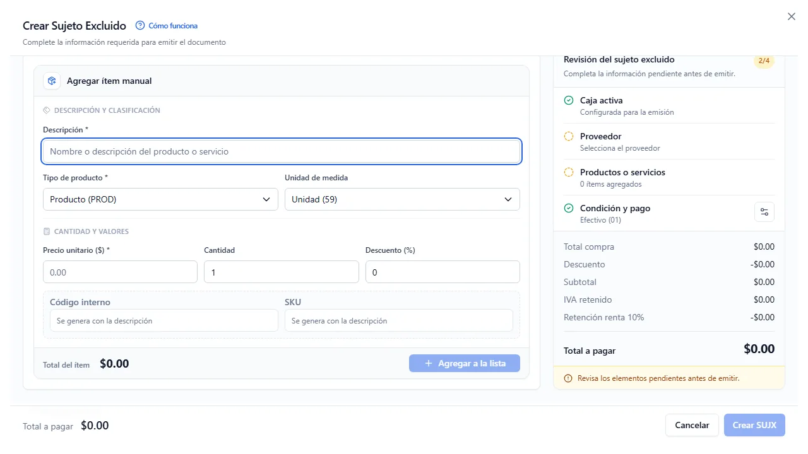Image resolution: width=808 pixels, height=454 pixels.
Task: Click the green check icon for Condición y pago
Action: point(569,208)
